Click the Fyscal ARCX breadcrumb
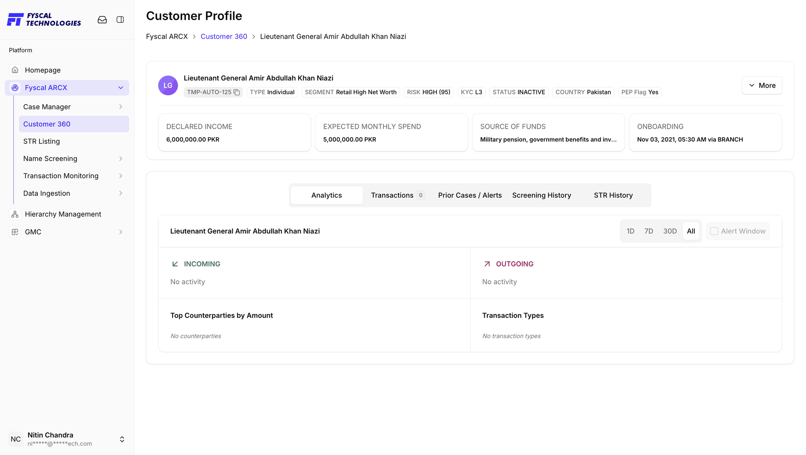 pos(167,36)
